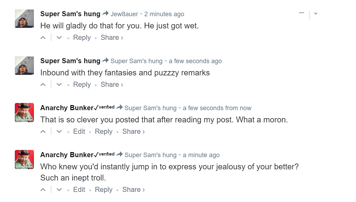Screen dimensions: 356x202
Task: Downvote the "Inbound with they fantasies" comment
Action: (x=59, y=85)
